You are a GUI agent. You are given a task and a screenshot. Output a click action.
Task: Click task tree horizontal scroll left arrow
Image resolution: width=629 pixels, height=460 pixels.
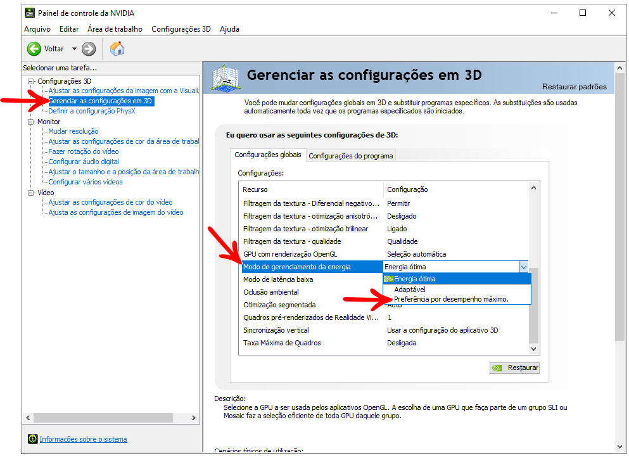[x=28, y=418]
